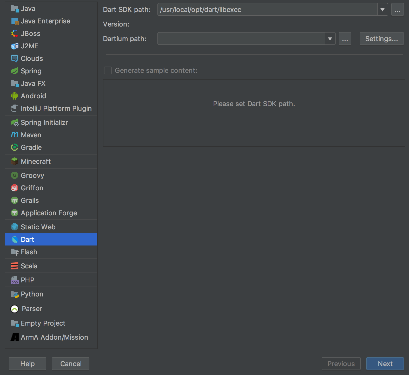Image resolution: width=409 pixels, height=375 pixels.
Task: Browse for Dart SDK path folder
Action: click(x=397, y=10)
